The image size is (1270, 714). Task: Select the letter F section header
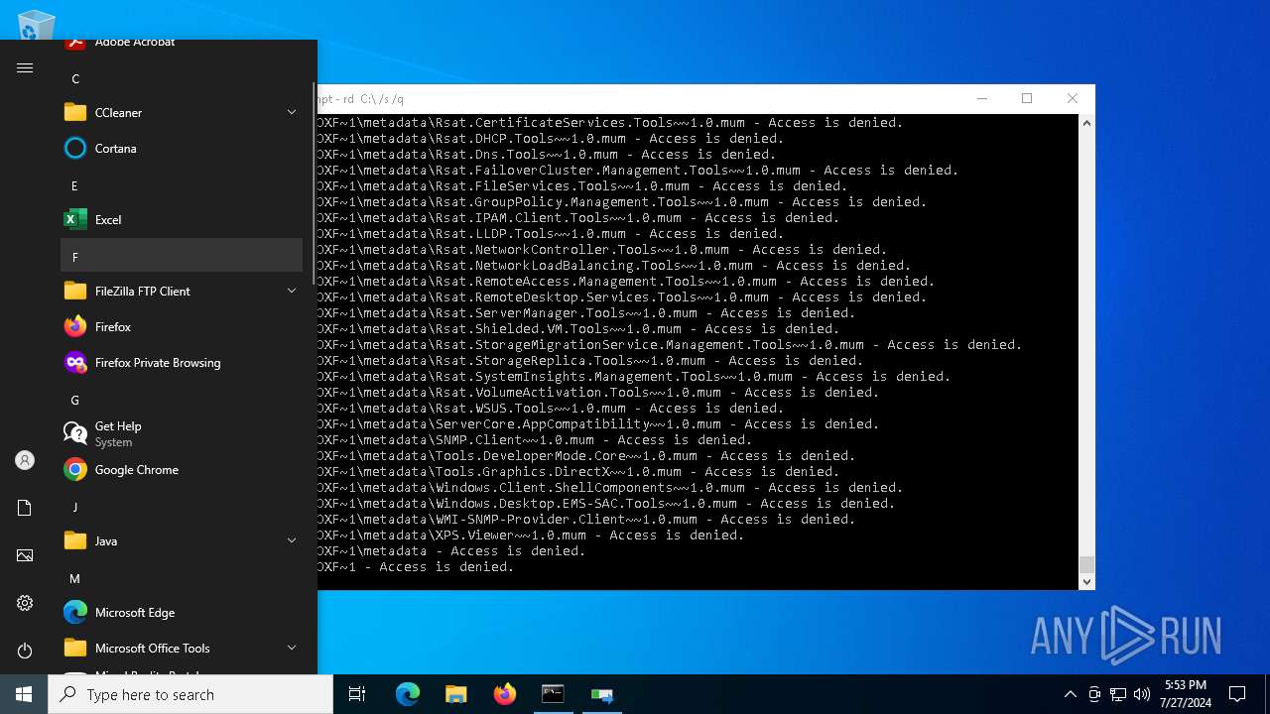182,255
